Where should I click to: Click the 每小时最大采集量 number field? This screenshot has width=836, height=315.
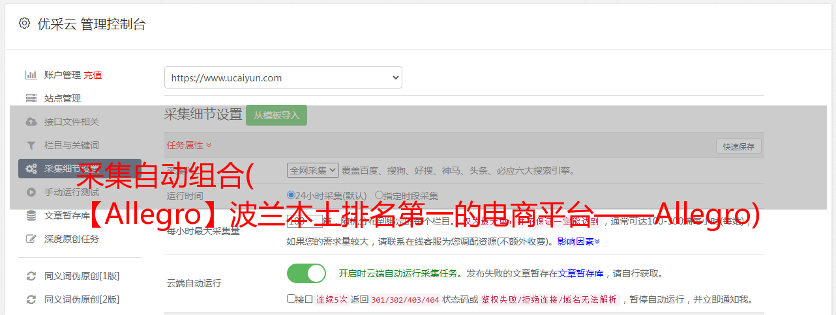[305, 222]
